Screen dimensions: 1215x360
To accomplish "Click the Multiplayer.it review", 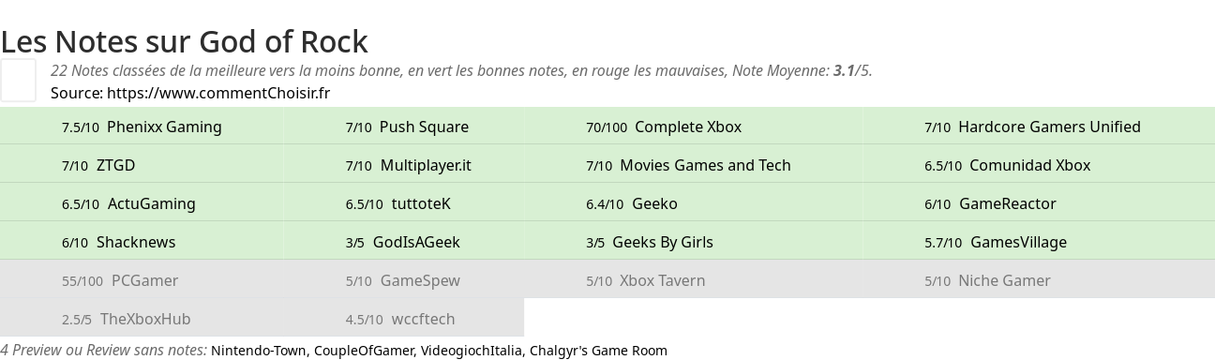I will [x=409, y=165].
